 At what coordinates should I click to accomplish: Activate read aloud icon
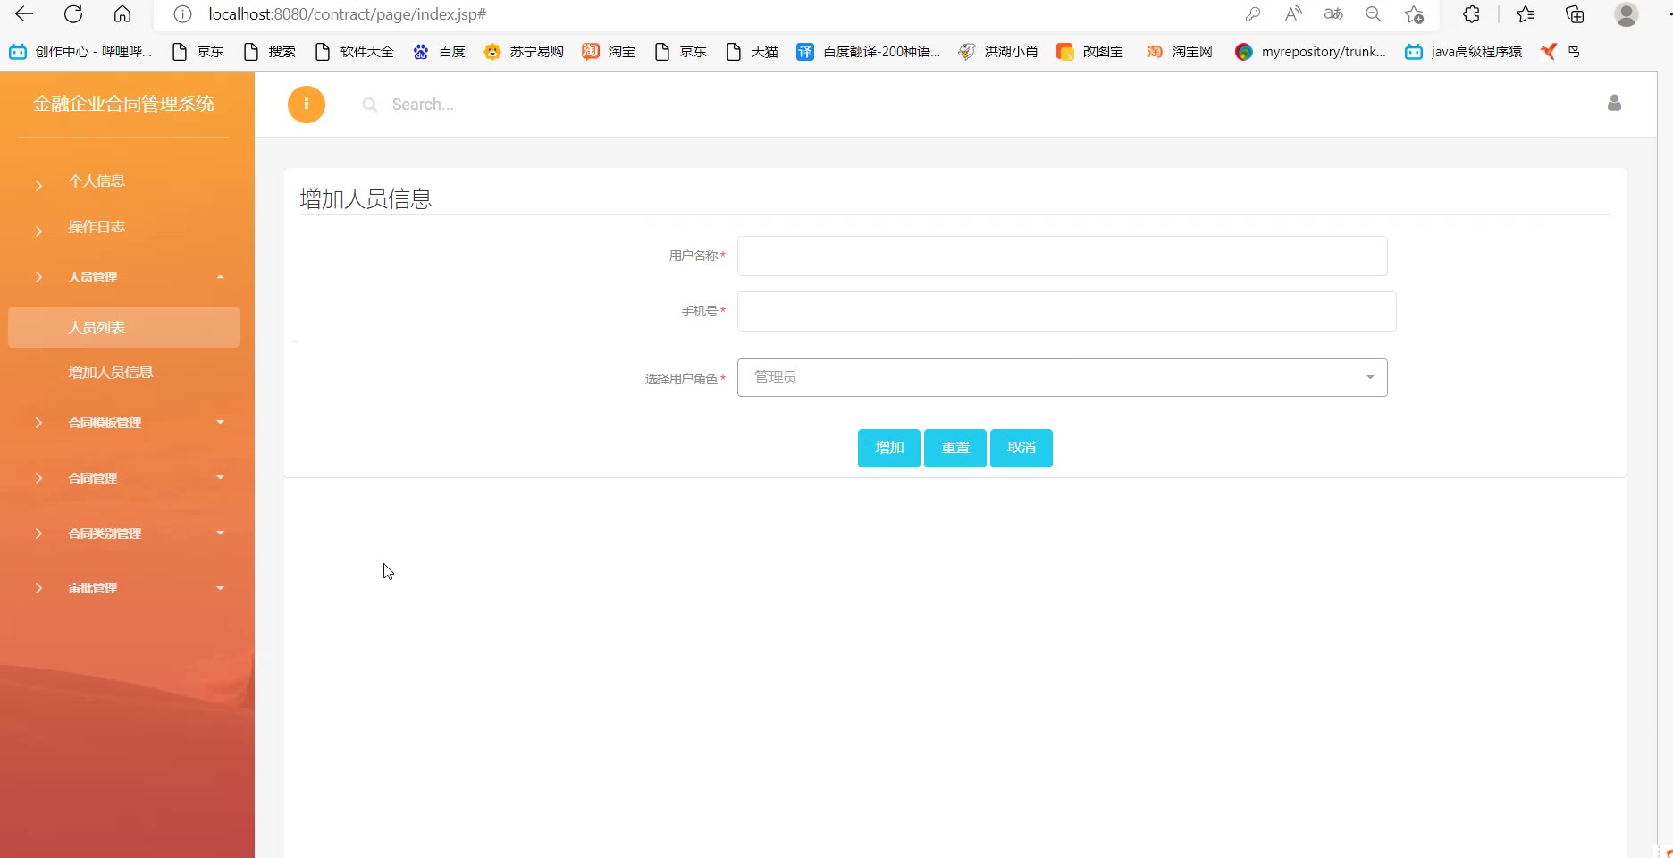[1293, 14]
